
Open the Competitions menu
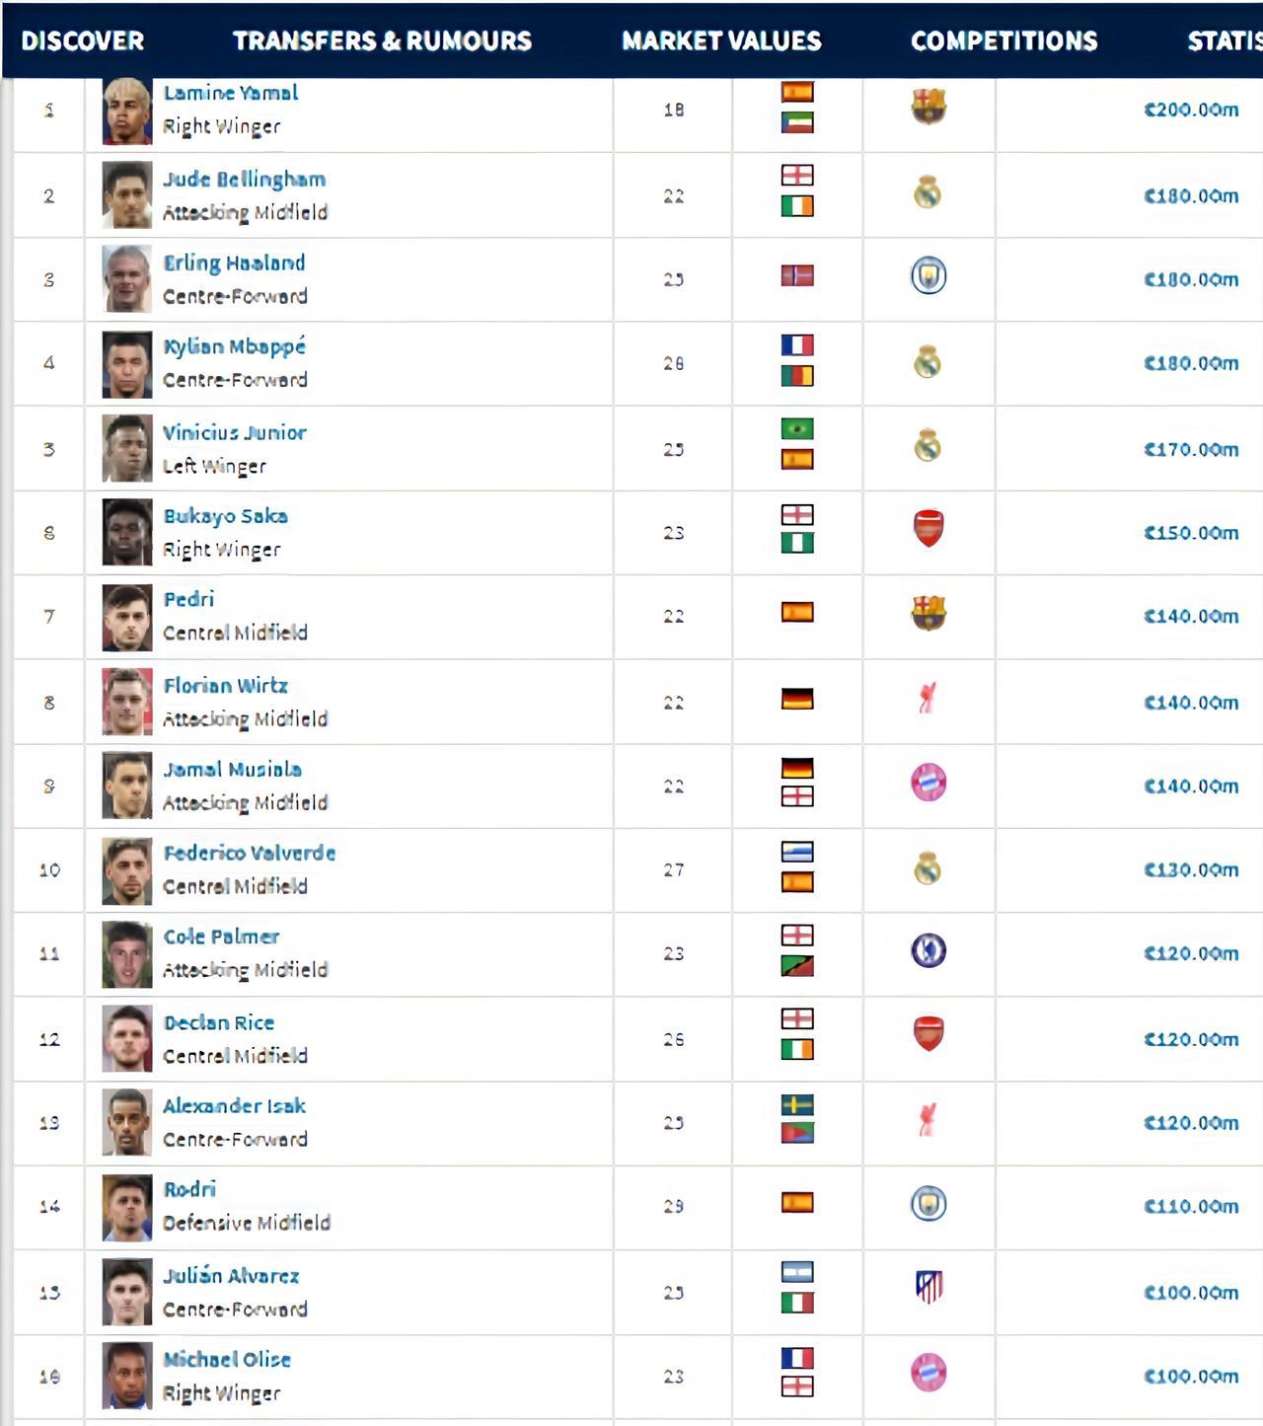coord(1003,40)
